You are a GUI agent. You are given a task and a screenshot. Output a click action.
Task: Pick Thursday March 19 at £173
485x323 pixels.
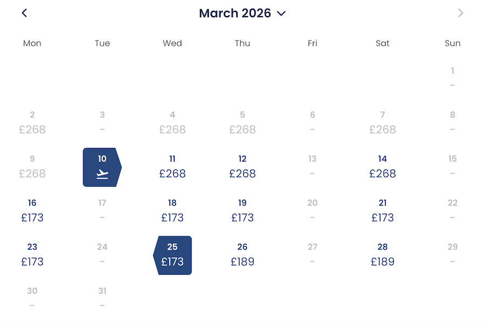(x=243, y=211)
